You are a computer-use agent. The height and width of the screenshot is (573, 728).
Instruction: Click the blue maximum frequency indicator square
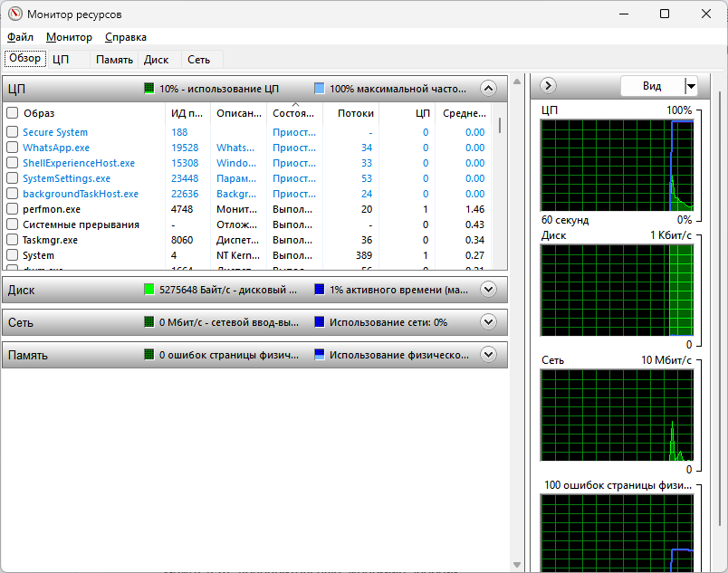[x=320, y=89]
